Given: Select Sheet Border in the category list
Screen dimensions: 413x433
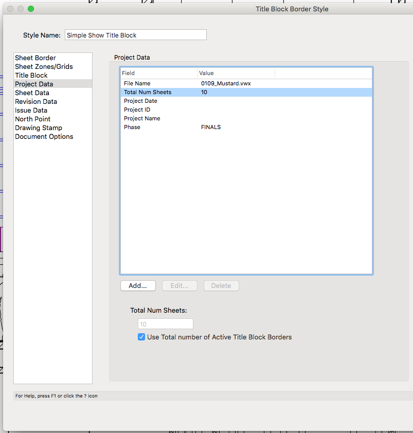Looking at the screenshot, I should pyautogui.click(x=35, y=58).
